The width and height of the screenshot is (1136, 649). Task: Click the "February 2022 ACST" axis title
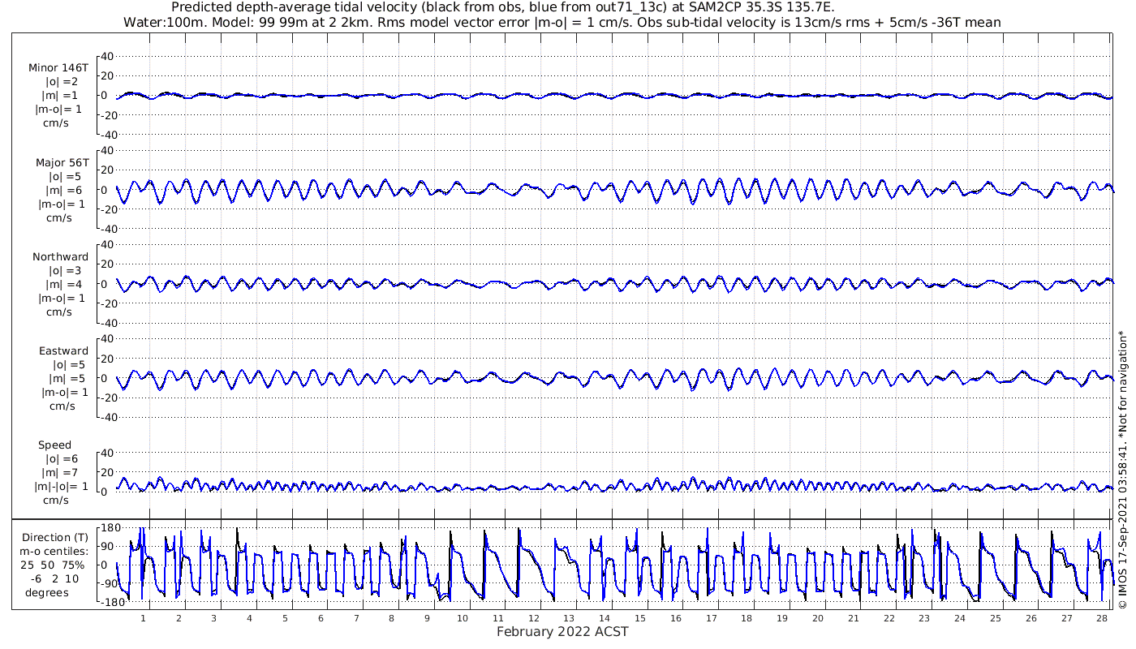point(562,632)
